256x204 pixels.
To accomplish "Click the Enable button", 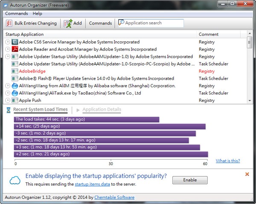I will [190, 180].
